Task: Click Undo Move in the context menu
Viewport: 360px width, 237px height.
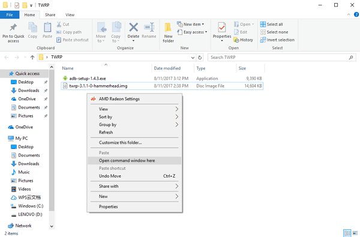Action: tap(134, 176)
